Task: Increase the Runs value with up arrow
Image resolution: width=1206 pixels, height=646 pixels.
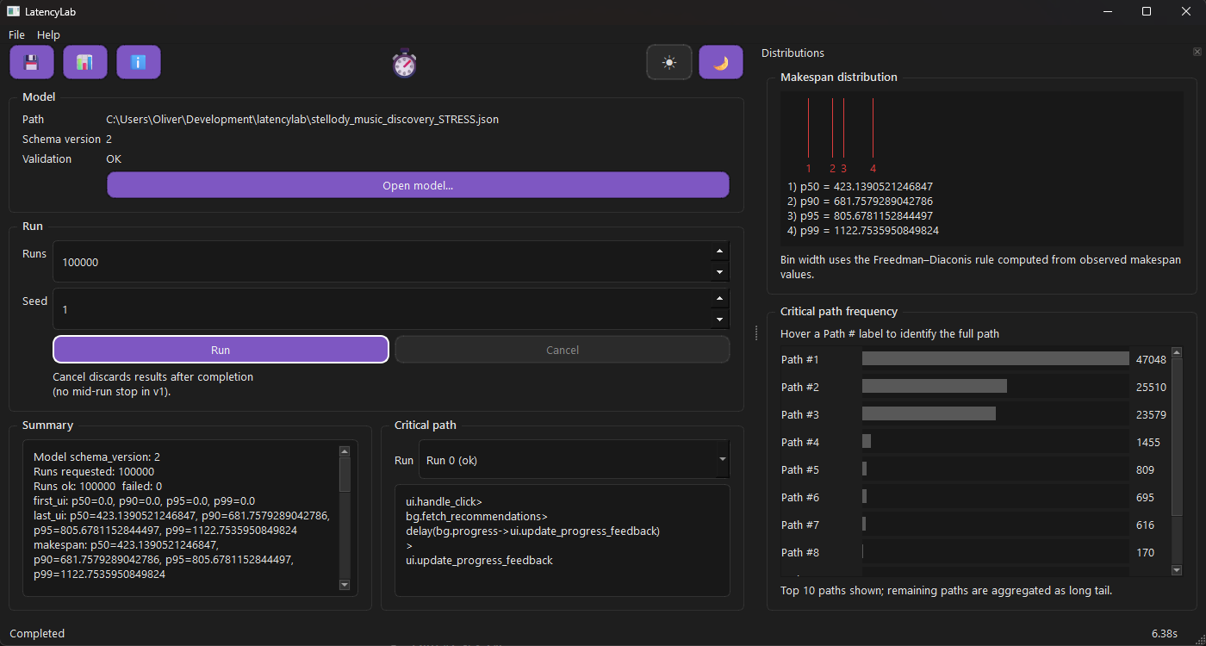Action: pyautogui.click(x=719, y=252)
